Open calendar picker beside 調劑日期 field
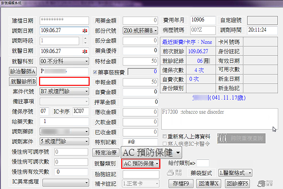 click(85, 31)
